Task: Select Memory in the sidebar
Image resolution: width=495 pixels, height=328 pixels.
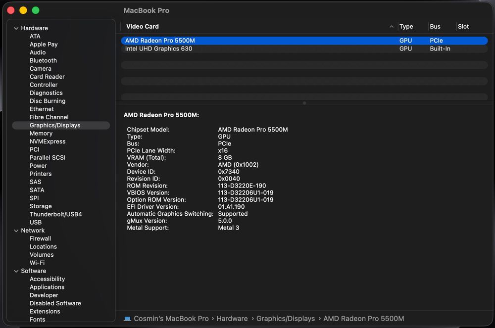Action: [x=41, y=134]
